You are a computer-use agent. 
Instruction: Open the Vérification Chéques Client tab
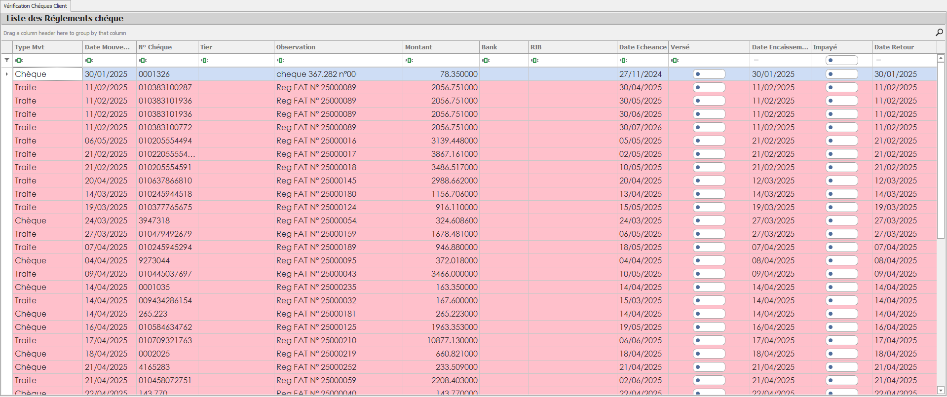coord(36,6)
